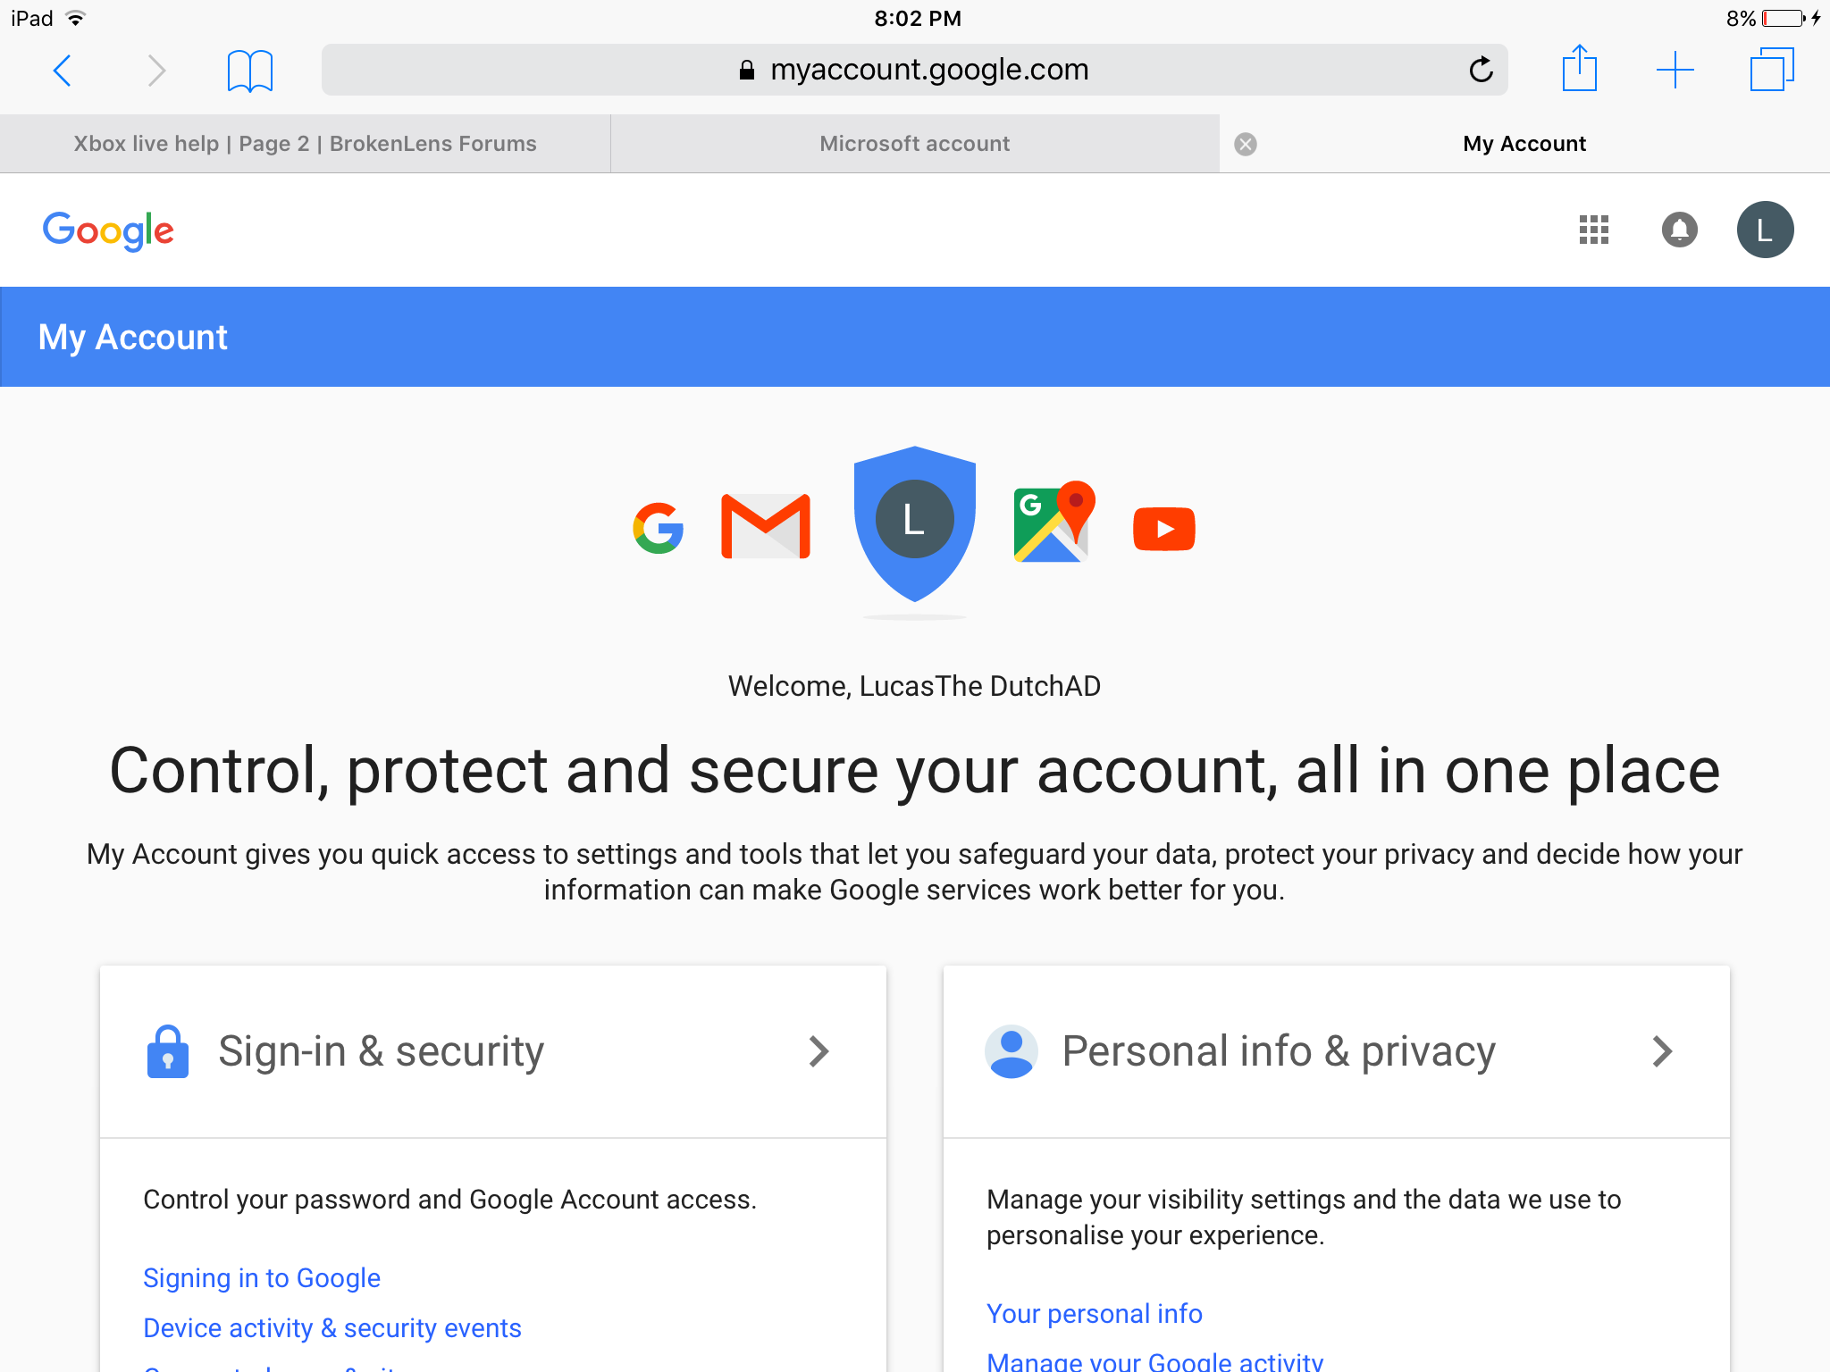Screen dimensions: 1830x1372
Task: Switch to the Microsoft account tab
Action: [915, 144]
